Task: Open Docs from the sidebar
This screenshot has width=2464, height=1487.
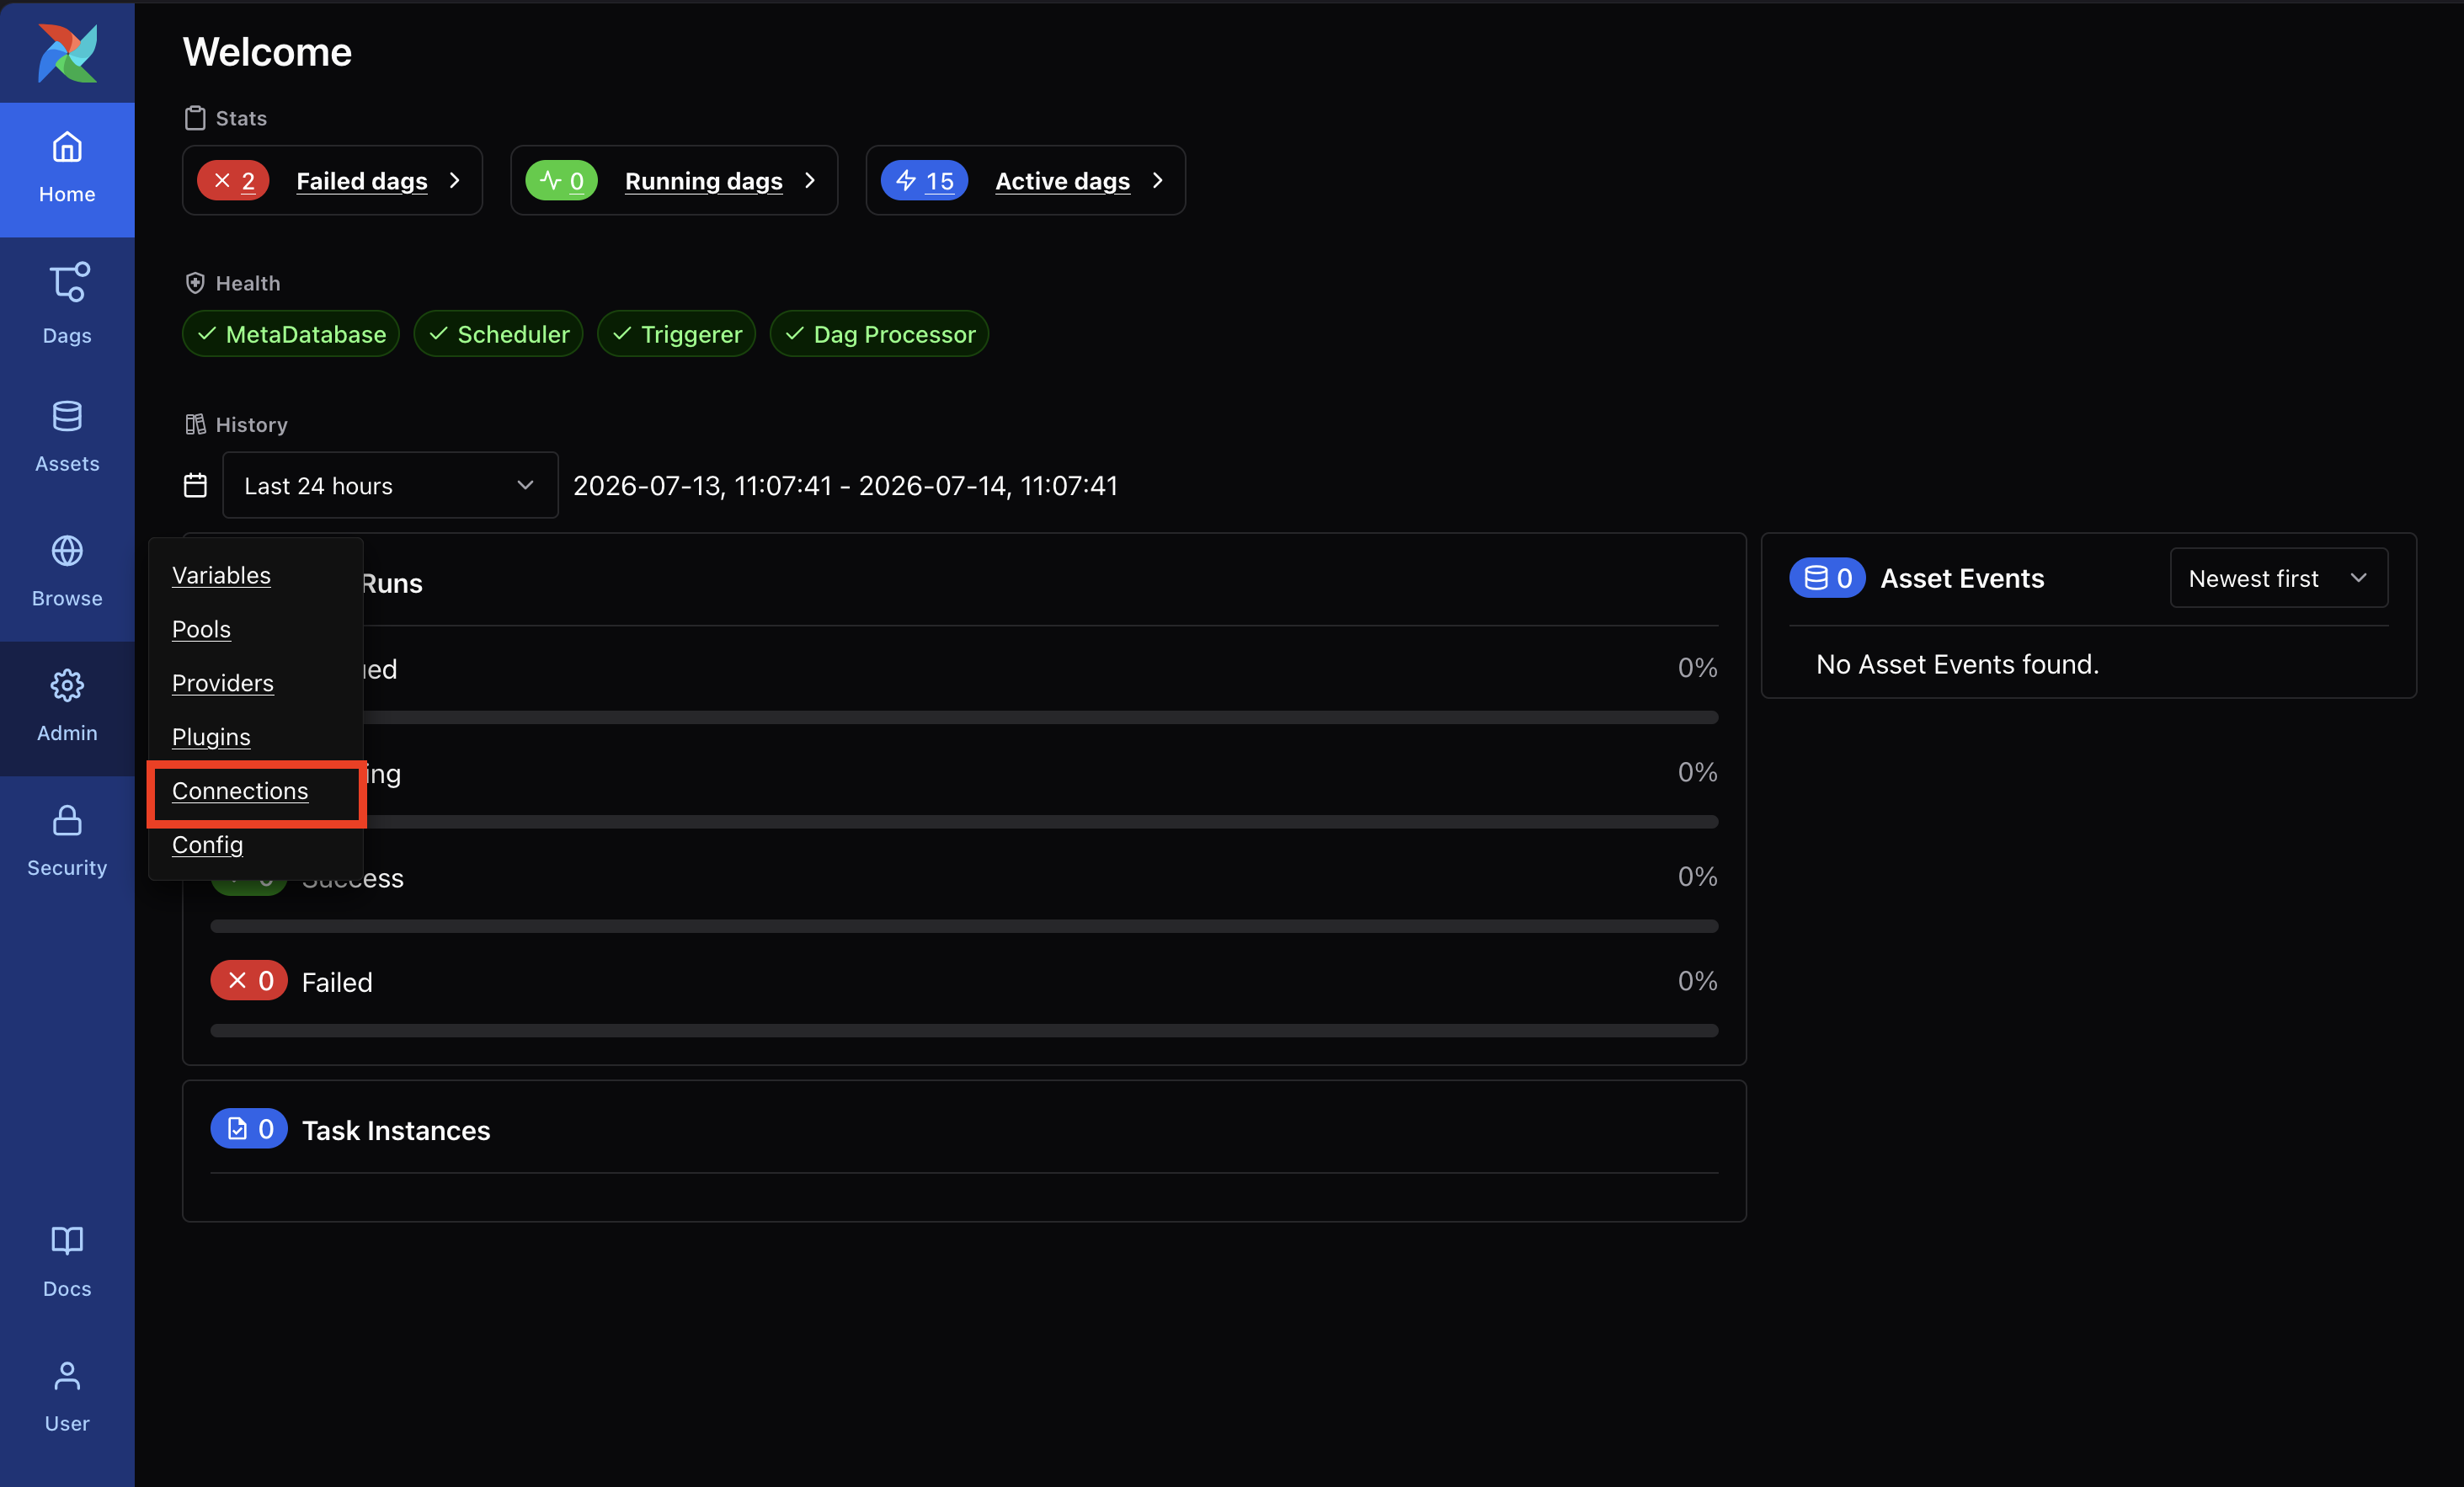Action: point(67,1263)
